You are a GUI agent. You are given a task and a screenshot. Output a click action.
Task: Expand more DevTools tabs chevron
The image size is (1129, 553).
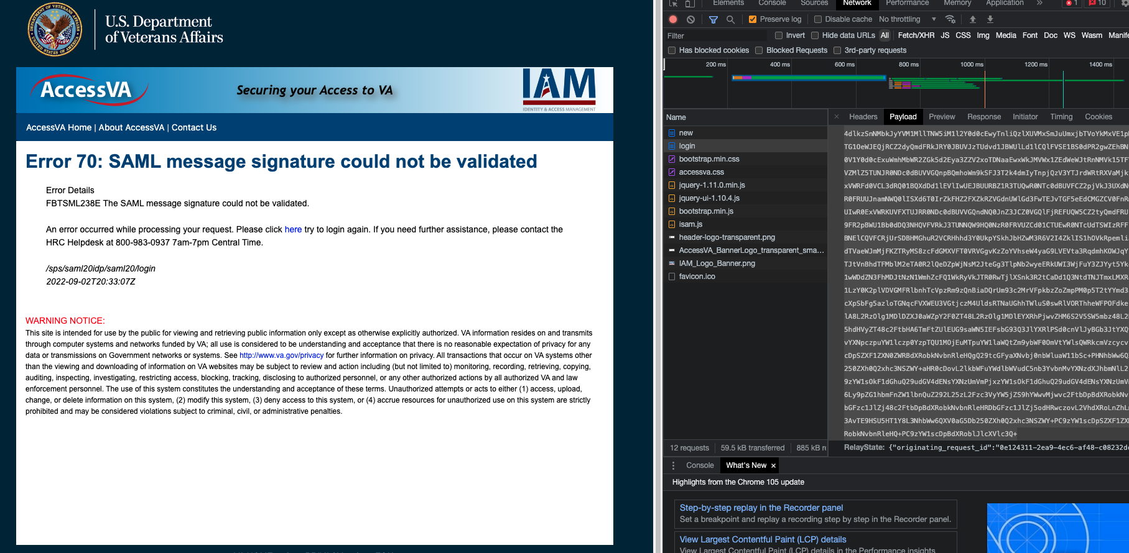coord(1039,3)
